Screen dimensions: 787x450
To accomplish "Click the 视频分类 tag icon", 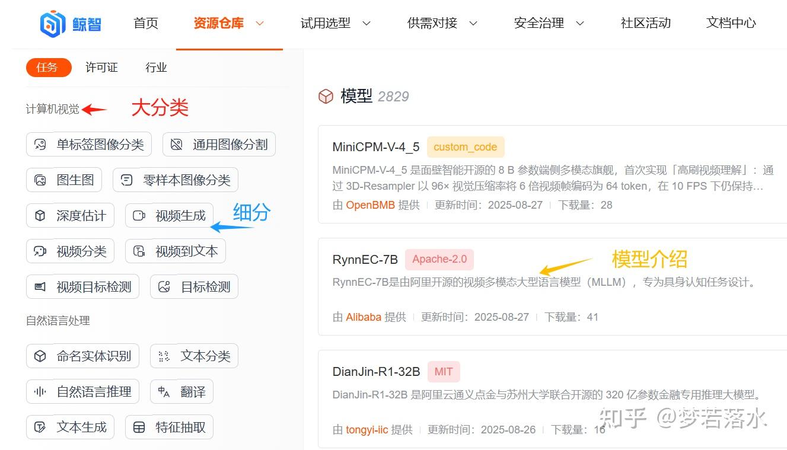I will [x=40, y=251].
